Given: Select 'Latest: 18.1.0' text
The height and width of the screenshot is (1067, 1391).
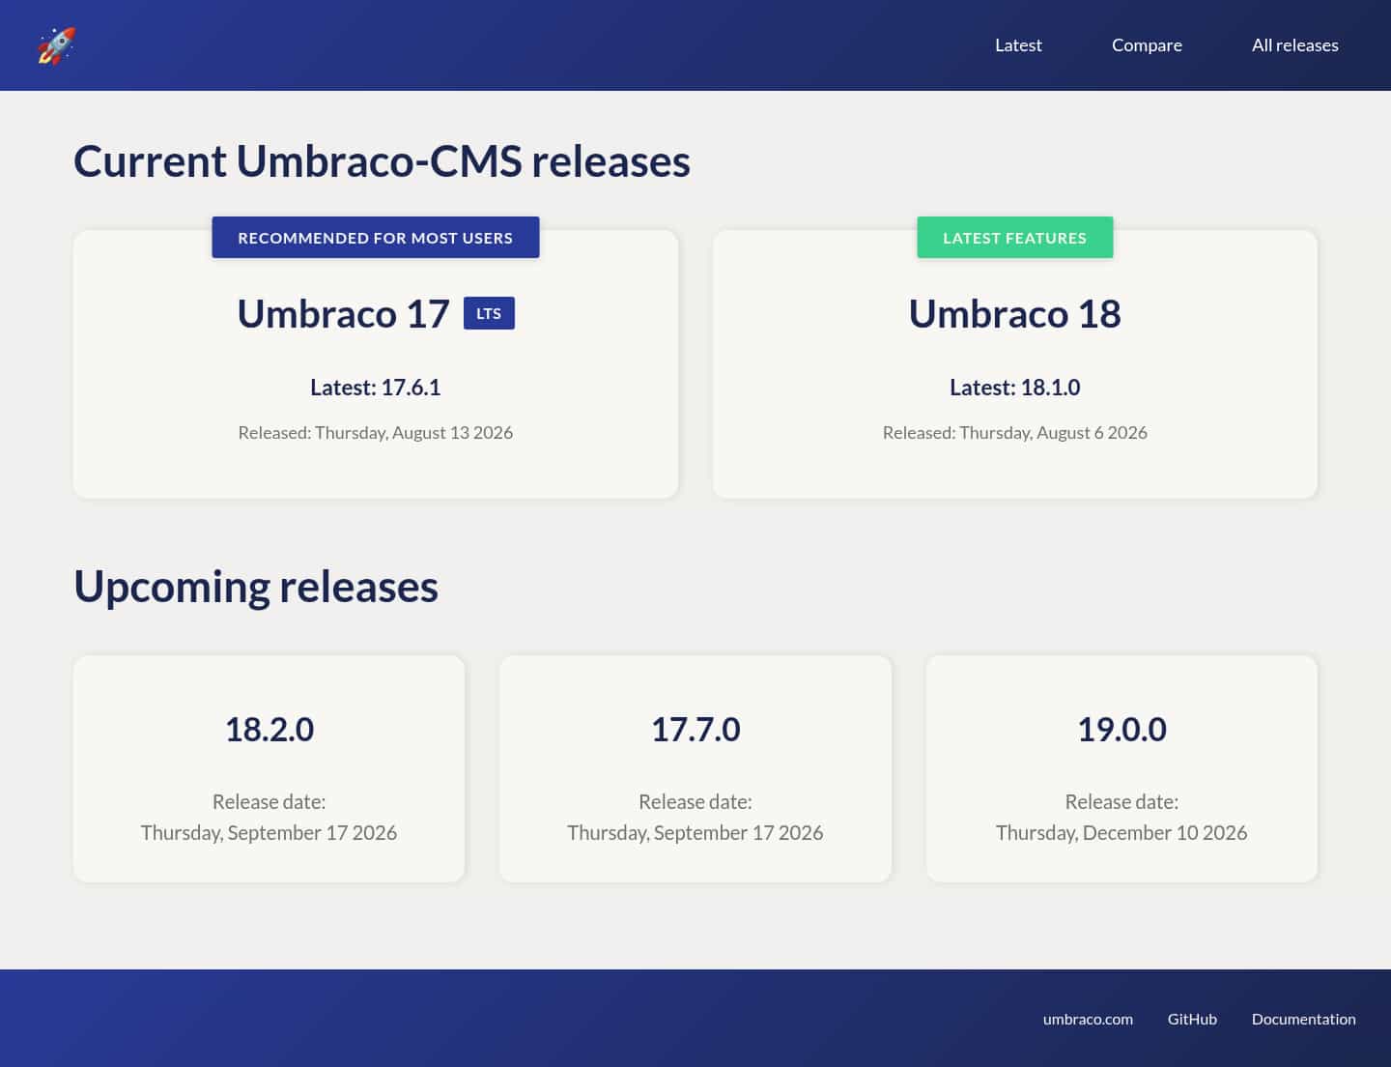Looking at the screenshot, I should pyautogui.click(x=1014, y=388).
